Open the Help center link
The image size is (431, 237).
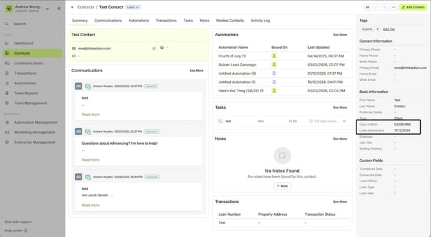click(15, 231)
